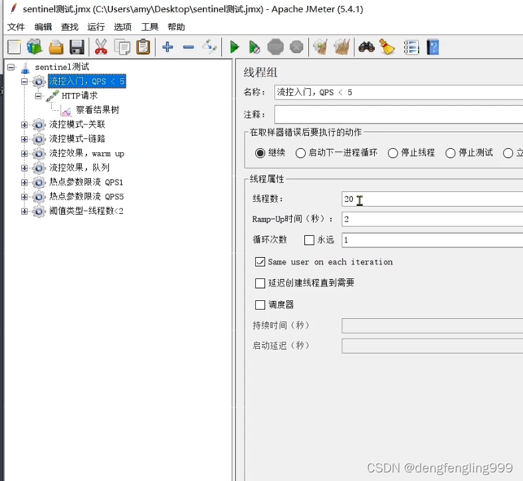Click the 名称 input field
Image resolution: width=523 pixels, height=481 pixels.
(x=399, y=92)
